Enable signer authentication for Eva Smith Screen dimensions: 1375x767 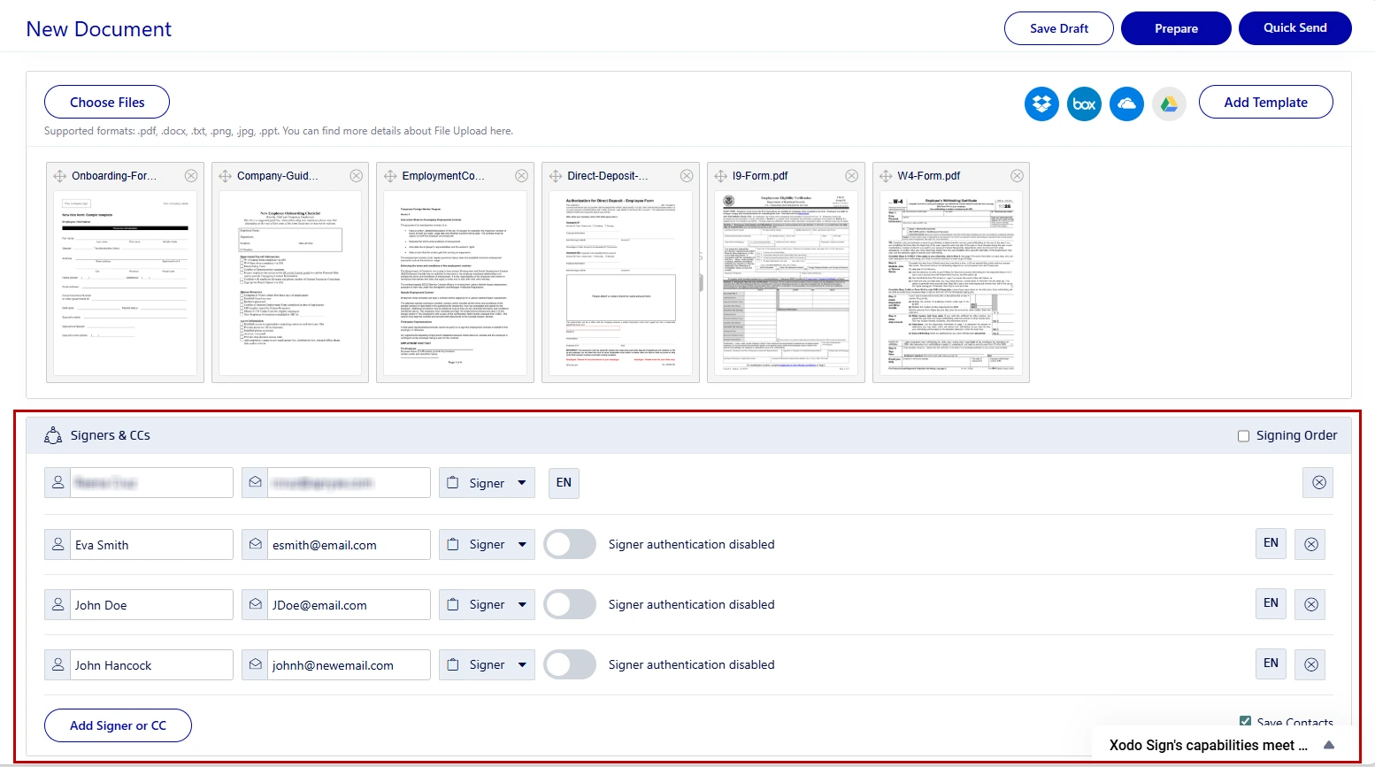point(569,544)
